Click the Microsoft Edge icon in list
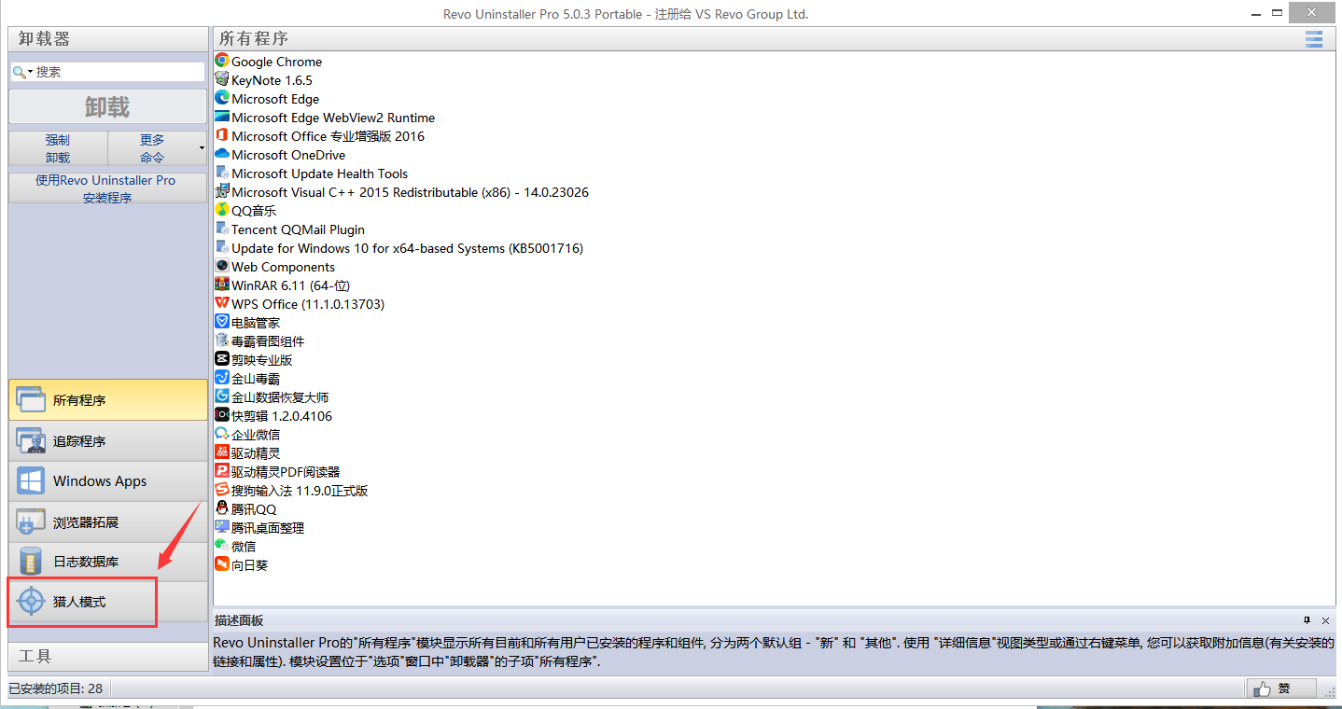This screenshot has height=709, width=1342. (222, 98)
